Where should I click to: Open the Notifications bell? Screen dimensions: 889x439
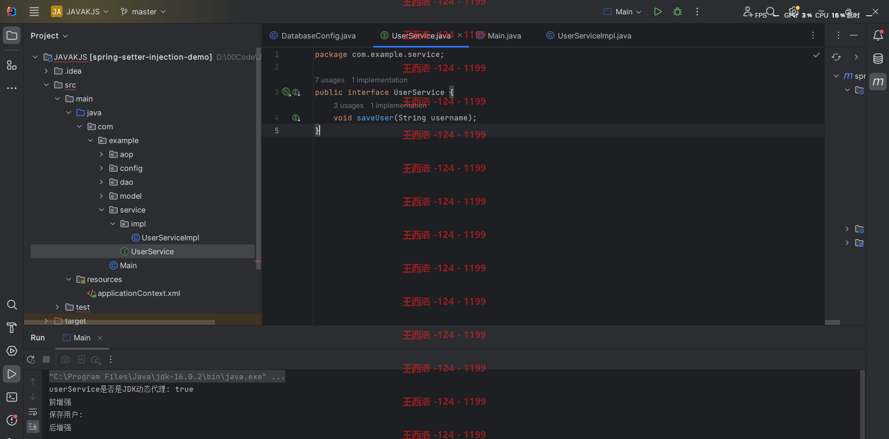click(878, 36)
